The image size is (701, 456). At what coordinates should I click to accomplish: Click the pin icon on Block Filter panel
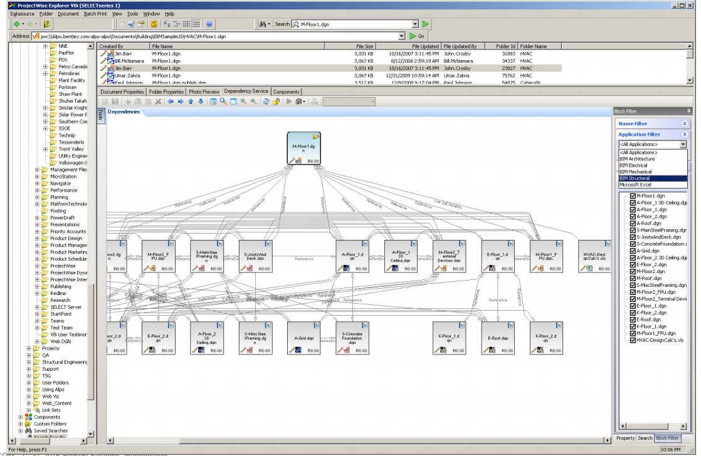pyautogui.click(x=688, y=111)
